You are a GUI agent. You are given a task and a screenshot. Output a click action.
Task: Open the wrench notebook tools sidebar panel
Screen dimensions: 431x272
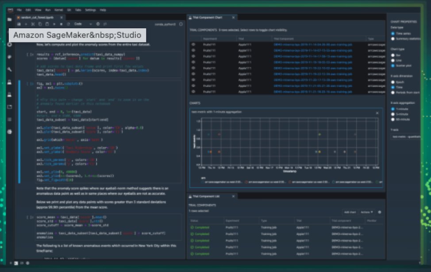tap(10, 69)
